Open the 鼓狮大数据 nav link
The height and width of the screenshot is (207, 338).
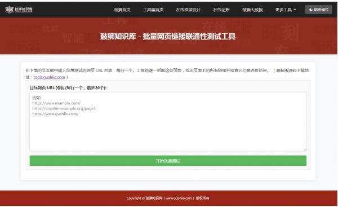[252, 10]
